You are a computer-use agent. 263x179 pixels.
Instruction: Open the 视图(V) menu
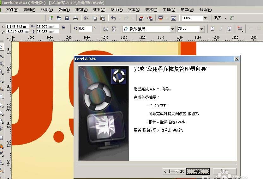tap(47, 10)
